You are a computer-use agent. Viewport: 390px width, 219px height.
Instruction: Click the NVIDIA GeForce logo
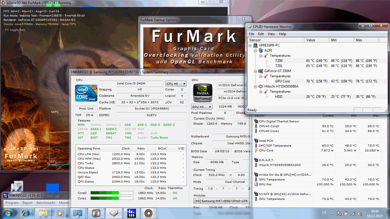(x=202, y=93)
